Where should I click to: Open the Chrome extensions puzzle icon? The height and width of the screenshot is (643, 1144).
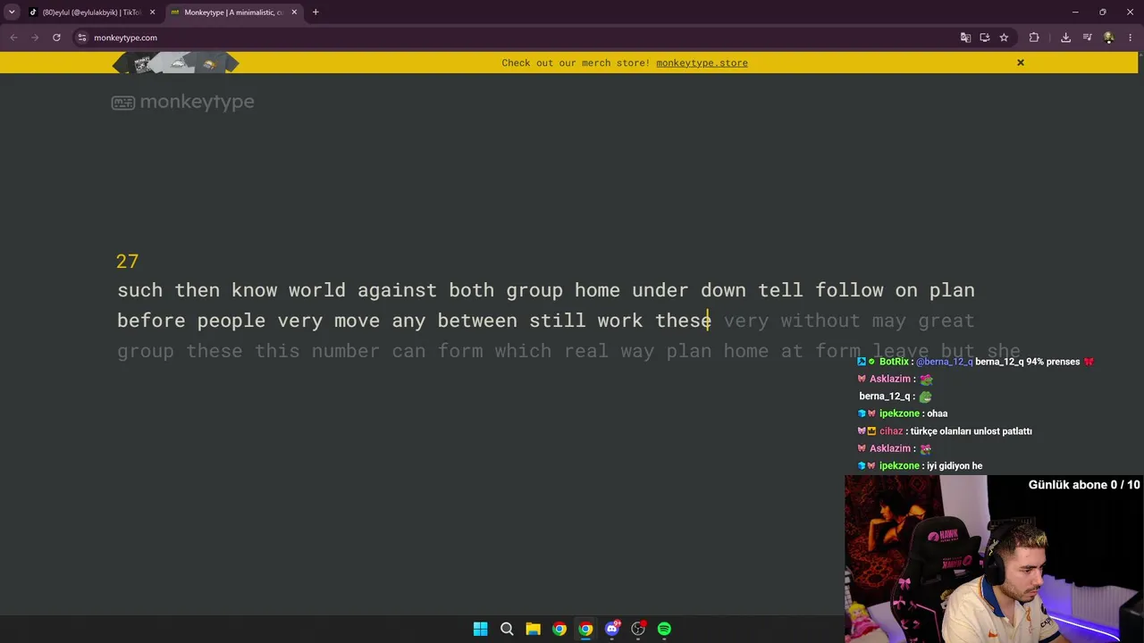pos(1034,38)
